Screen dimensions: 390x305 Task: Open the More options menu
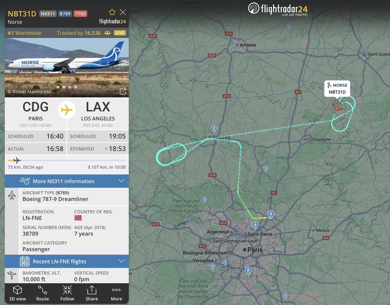point(116,293)
